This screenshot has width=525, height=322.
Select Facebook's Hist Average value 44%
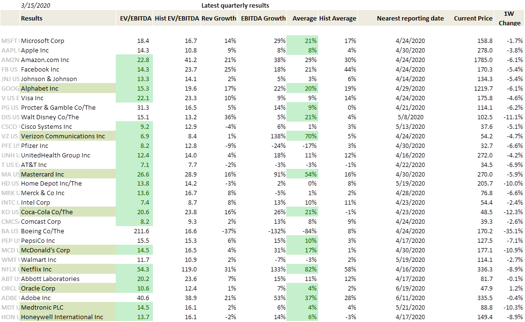pos(350,70)
